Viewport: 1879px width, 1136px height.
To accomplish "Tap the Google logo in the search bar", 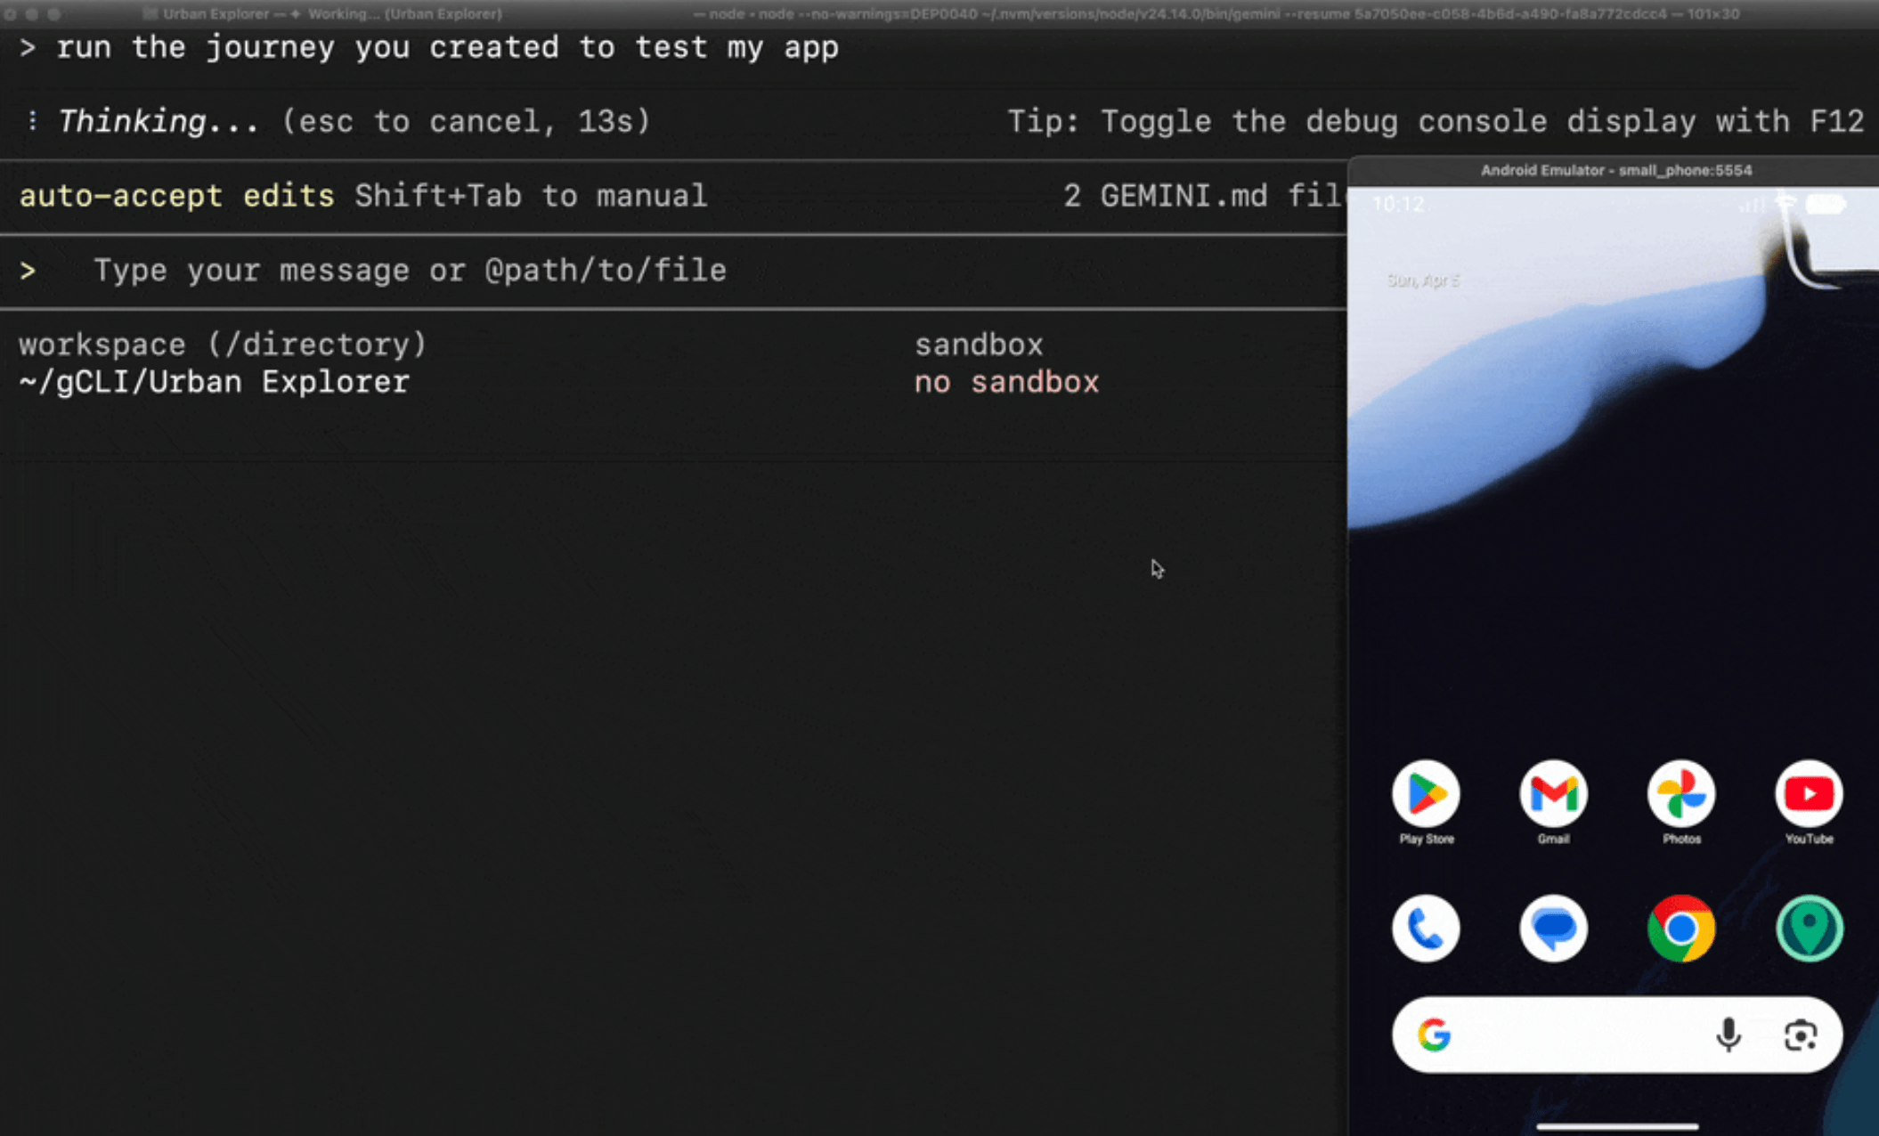I will [1436, 1035].
